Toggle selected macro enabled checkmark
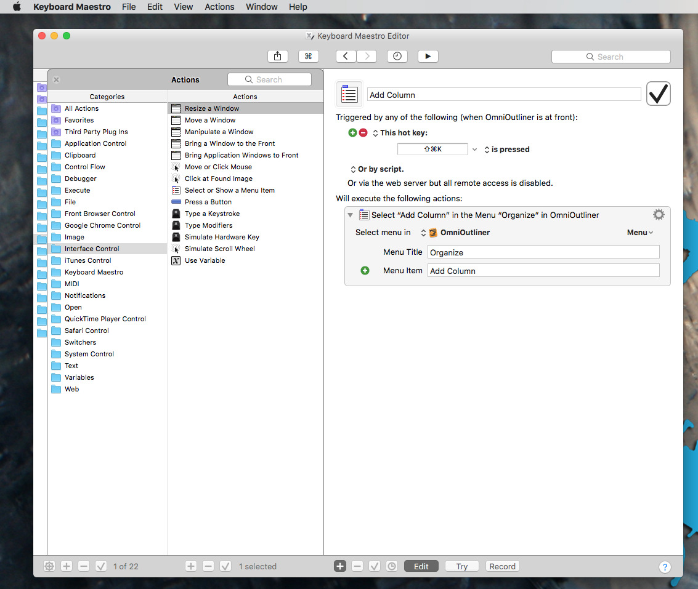The image size is (698, 589). (x=225, y=566)
